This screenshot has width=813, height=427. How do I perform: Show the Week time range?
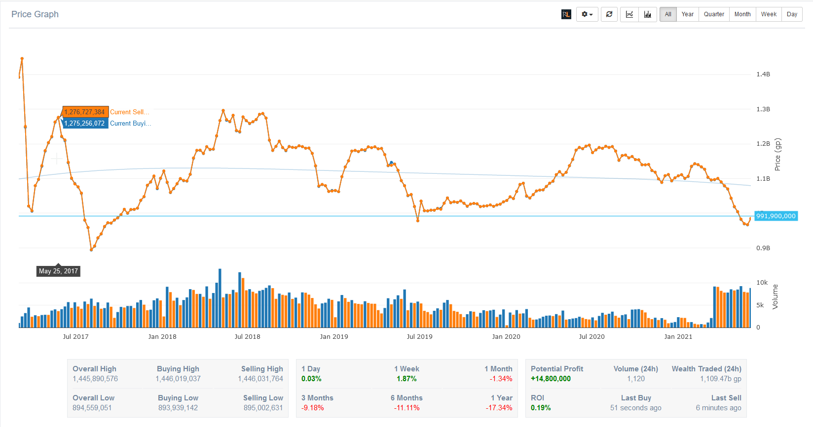tap(769, 14)
